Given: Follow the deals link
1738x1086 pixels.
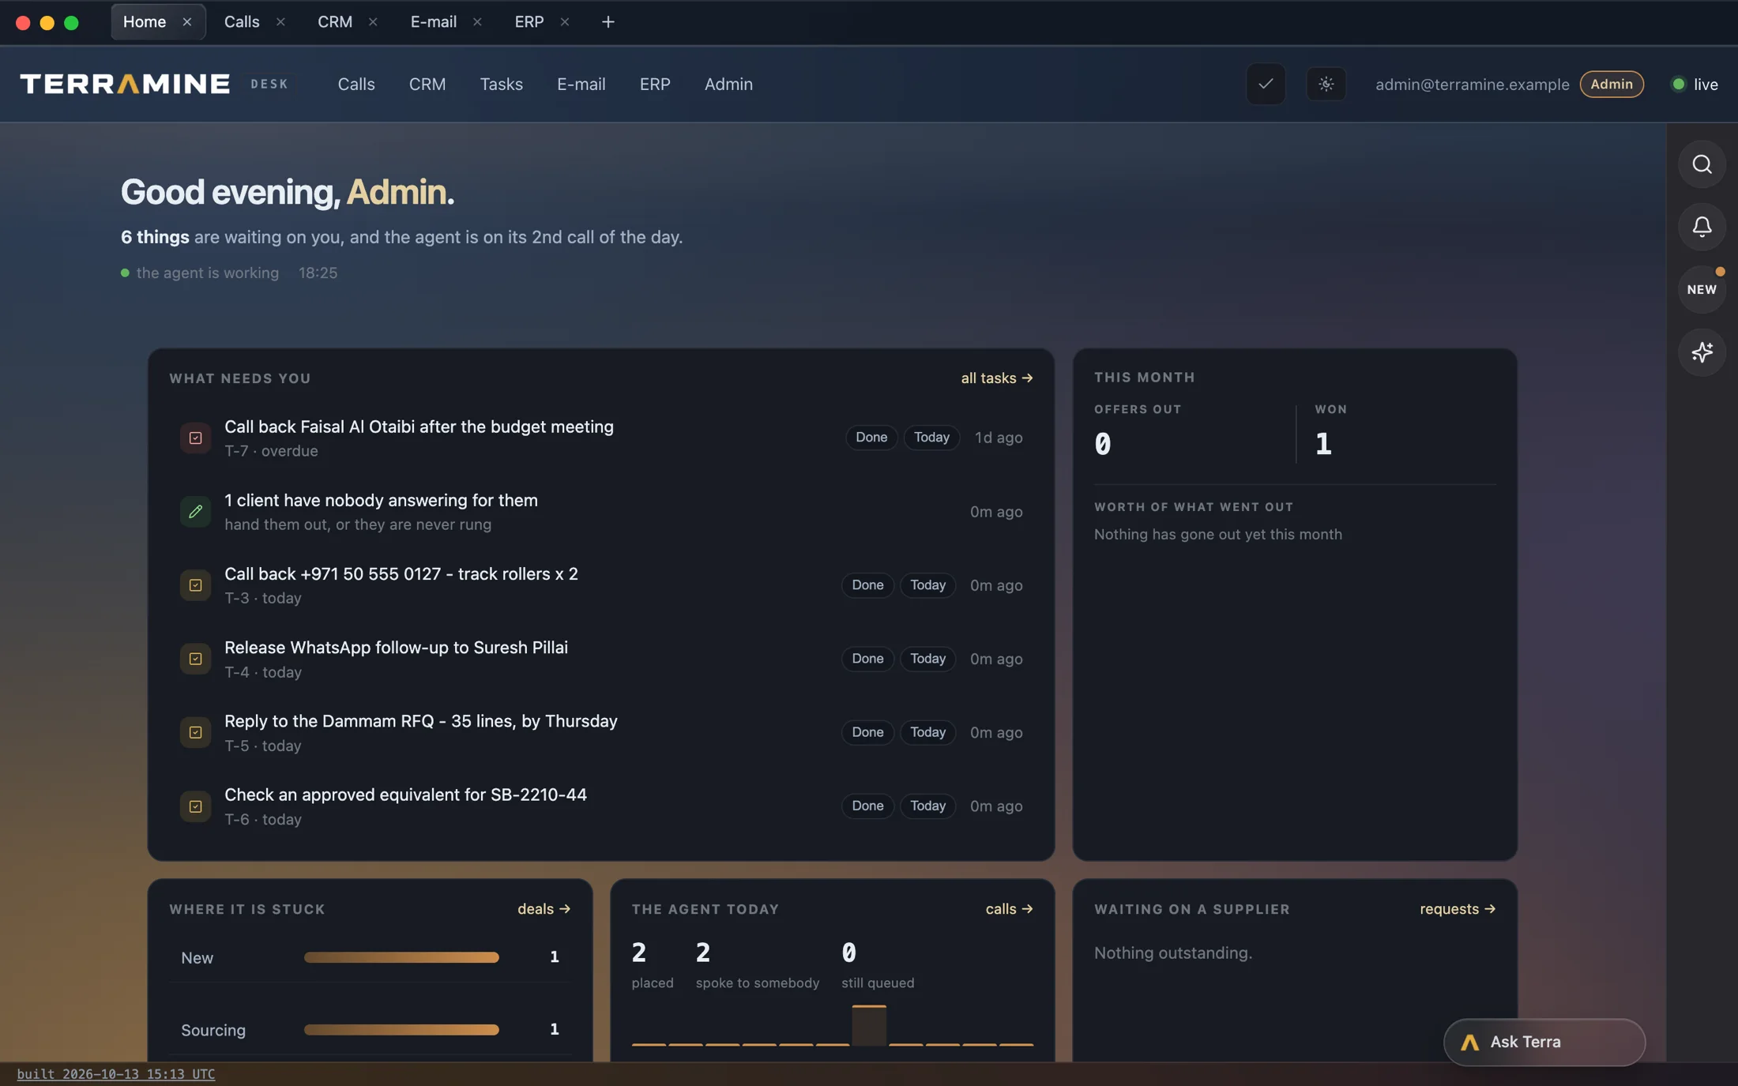Looking at the screenshot, I should (x=544, y=909).
